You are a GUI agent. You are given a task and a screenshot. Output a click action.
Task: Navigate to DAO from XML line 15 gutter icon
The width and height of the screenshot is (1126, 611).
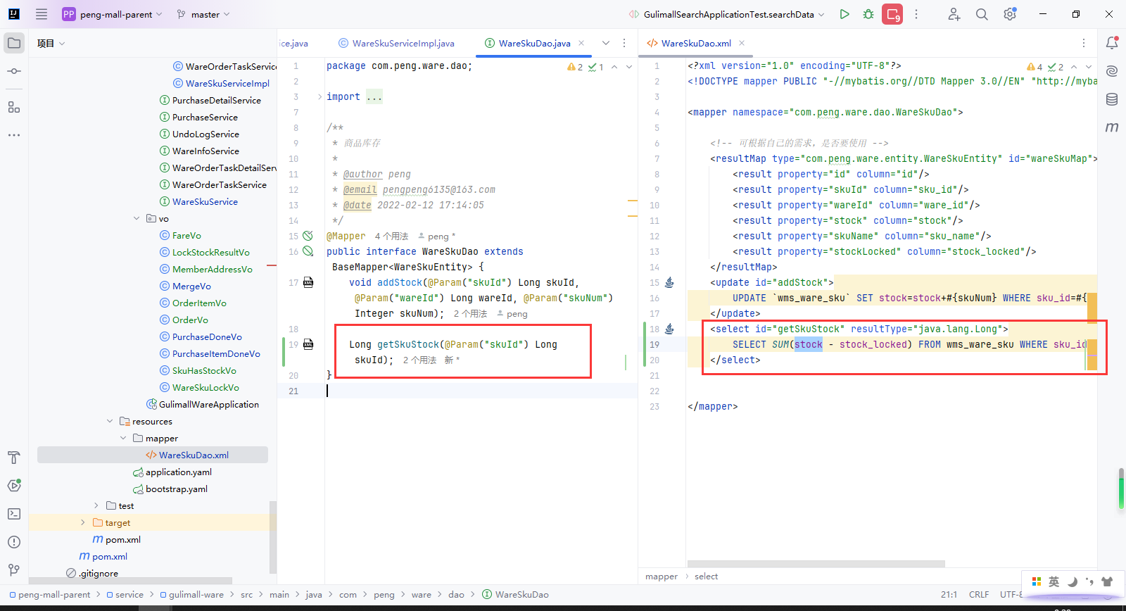coord(669,282)
